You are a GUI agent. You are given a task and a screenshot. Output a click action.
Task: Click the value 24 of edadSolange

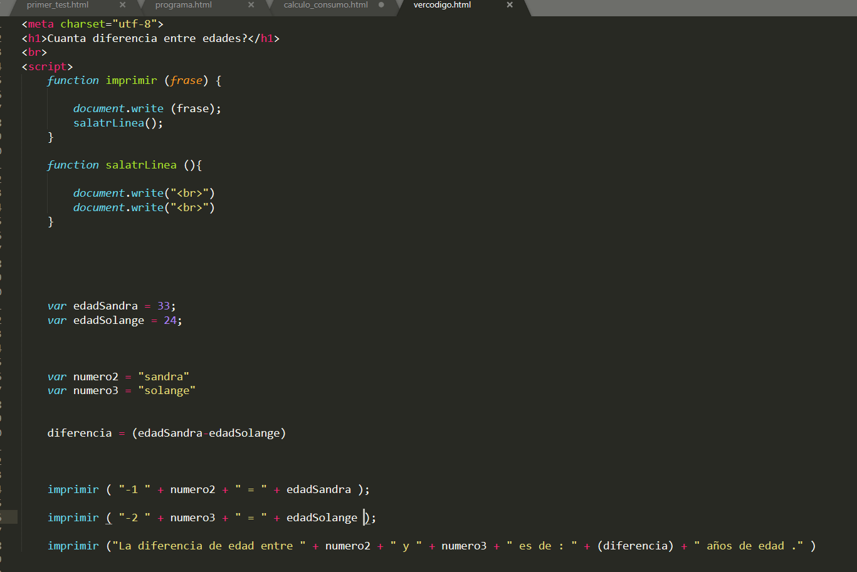click(x=170, y=320)
